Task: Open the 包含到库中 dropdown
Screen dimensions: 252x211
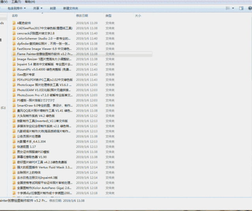Action: pyautogui.click(x=17, y=8)
